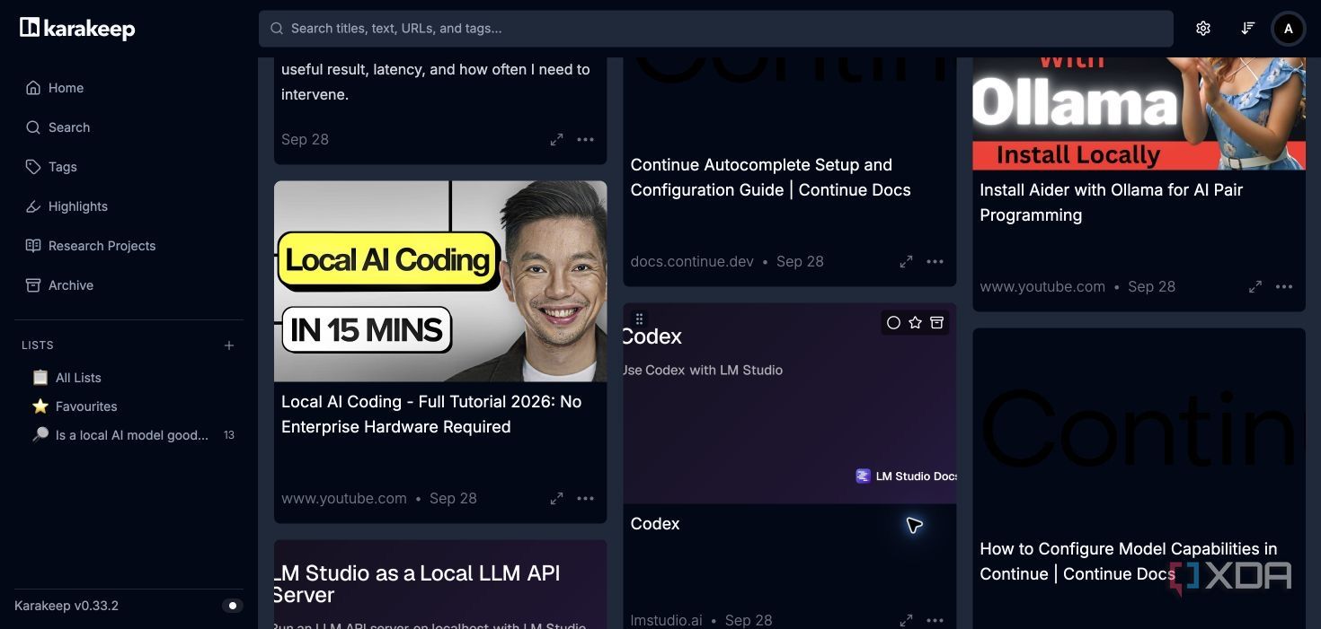Open the Codex bookmark title
Screen dimensions: 1321x629
655,524
